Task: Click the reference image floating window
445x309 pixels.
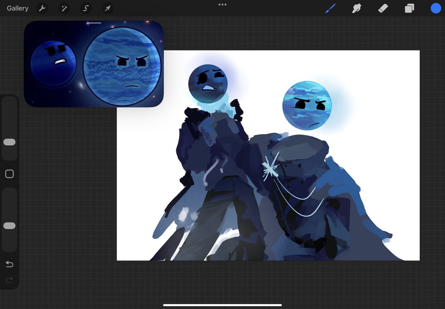Action: click(x=94, y=64)
